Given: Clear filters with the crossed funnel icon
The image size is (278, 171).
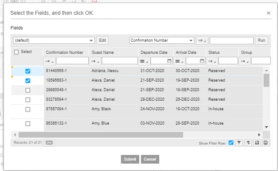Looking at the screenshot, I should (x=248, y=143).
